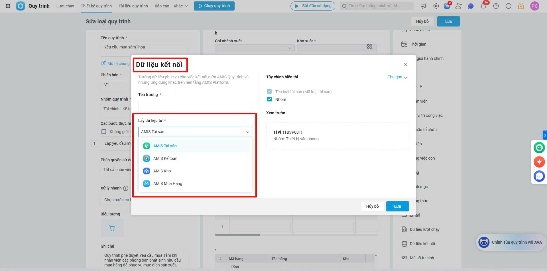Open the blue chat widget icon

539,176
